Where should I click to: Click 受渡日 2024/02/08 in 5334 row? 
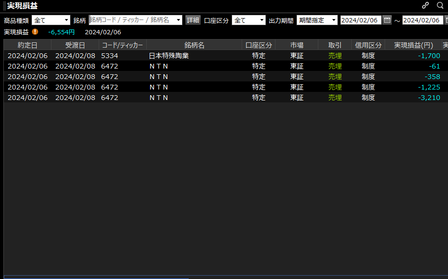pos(75,56)
